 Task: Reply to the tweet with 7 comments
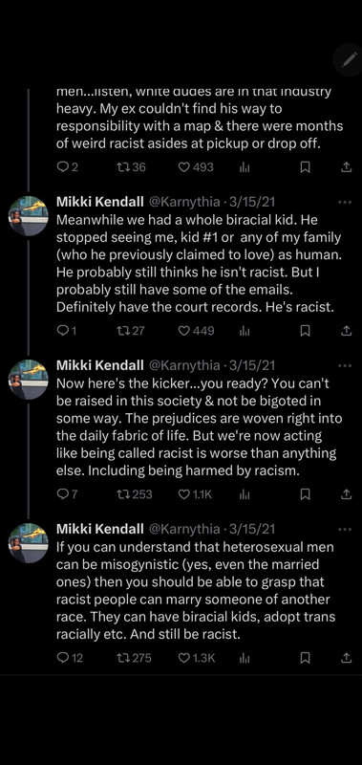(67, 494)
